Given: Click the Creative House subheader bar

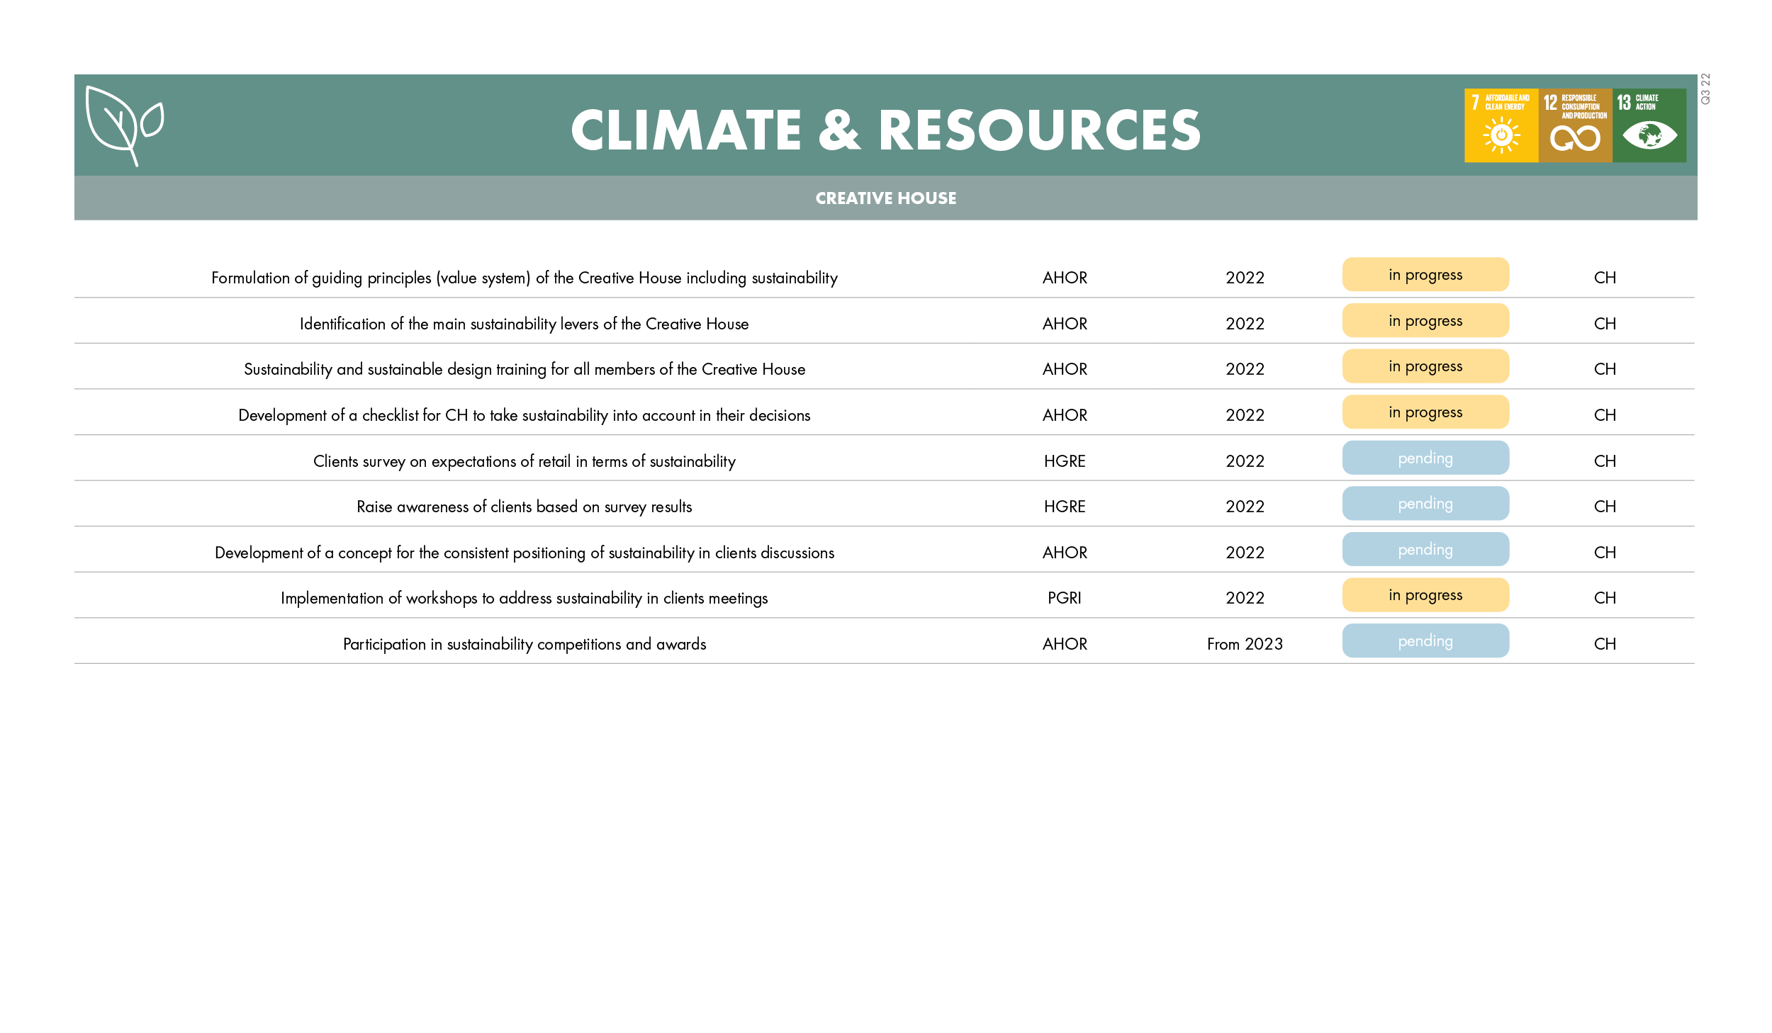Looking at the screenshot, I should (x=885, y=198).
